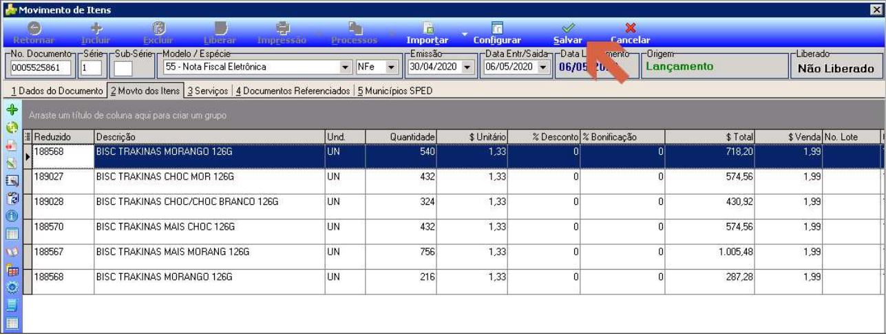Open the NFe dropdown
This screenshot has height=335, width=886.
coord(392,67)
